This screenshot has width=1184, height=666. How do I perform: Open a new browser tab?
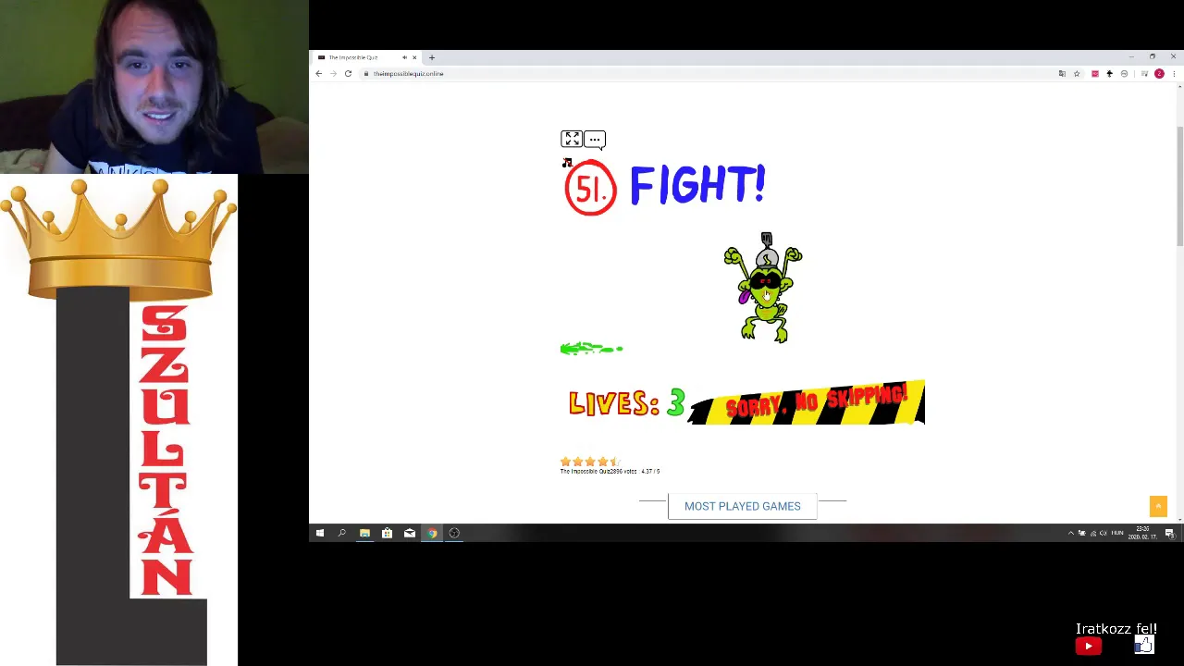click(431, 57)
